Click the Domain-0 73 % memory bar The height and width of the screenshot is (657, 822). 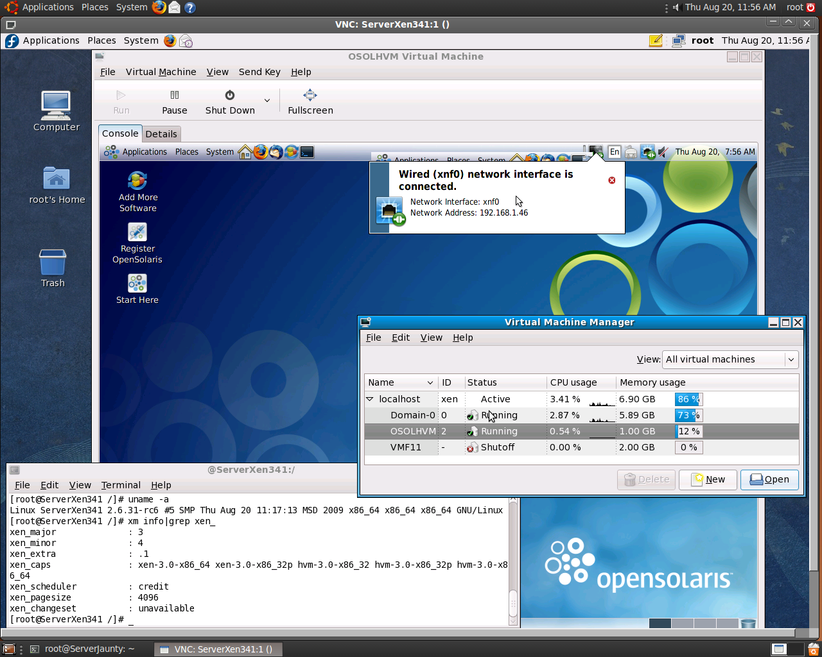pos(688,415)
